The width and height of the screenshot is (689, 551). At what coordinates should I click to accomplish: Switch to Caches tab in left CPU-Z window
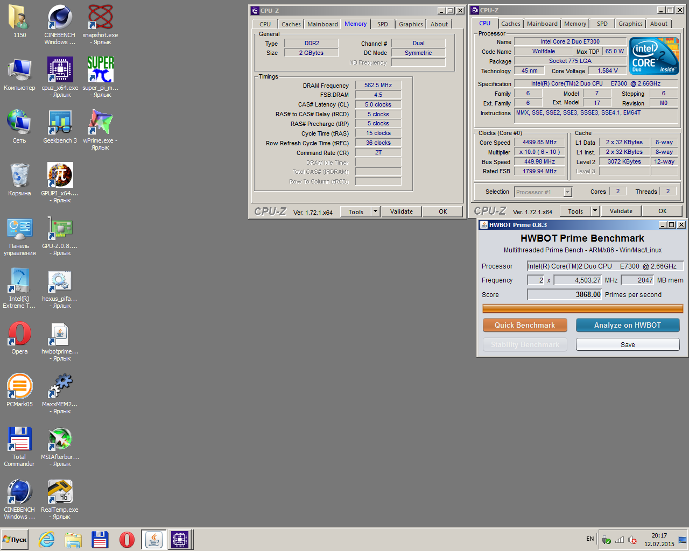(x=291, y=24)
